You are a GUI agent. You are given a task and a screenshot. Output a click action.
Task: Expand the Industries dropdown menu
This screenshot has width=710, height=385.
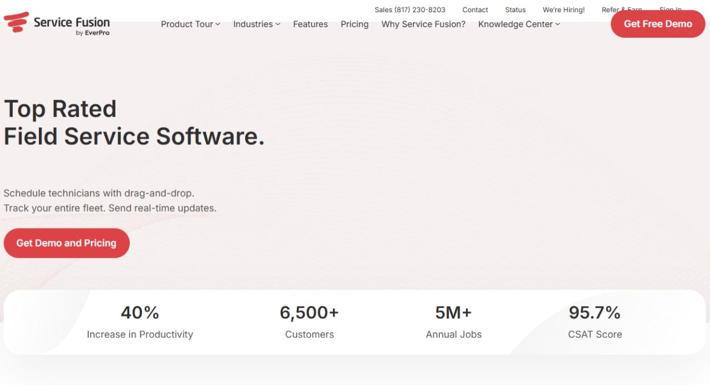(256, 24)
